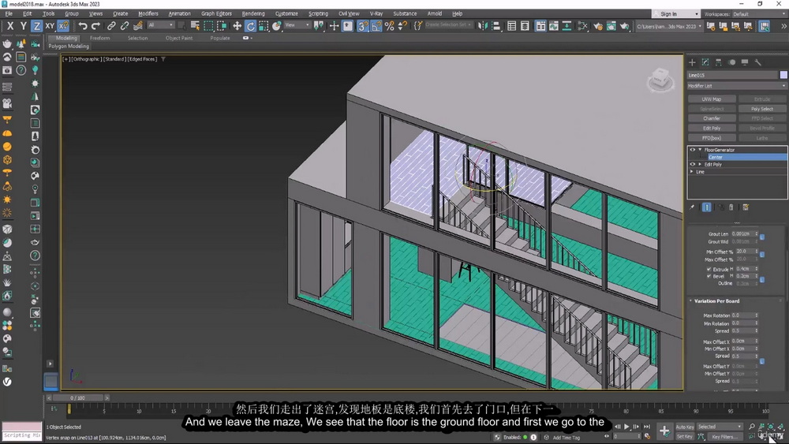The width and height of the screenshot is (789, 444).
Task: Select the Select and Move tool
Action: pyautogui.click(x=237, y=26)
